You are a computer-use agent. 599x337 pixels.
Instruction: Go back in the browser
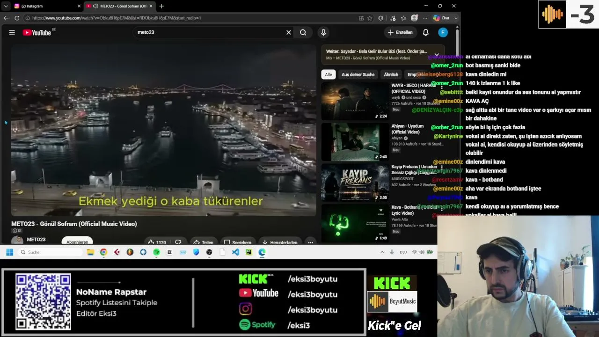6,18
